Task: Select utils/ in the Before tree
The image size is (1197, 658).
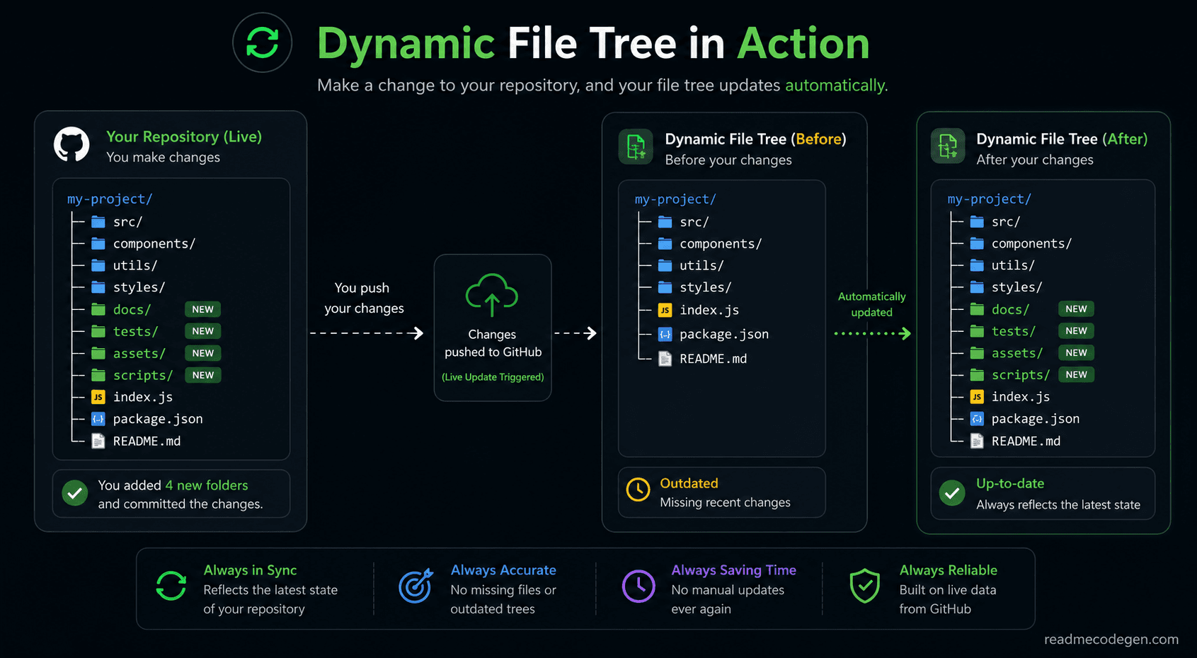Action: (701, 266)
